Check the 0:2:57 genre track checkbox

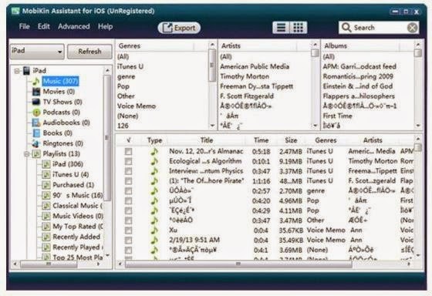pyautogui.click(x=128, y=191)
